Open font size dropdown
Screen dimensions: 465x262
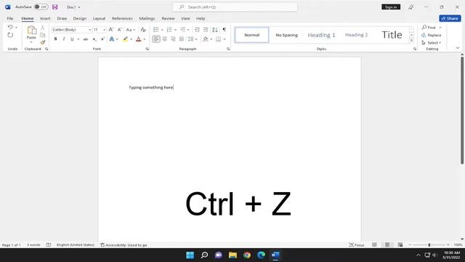(104, 30)
